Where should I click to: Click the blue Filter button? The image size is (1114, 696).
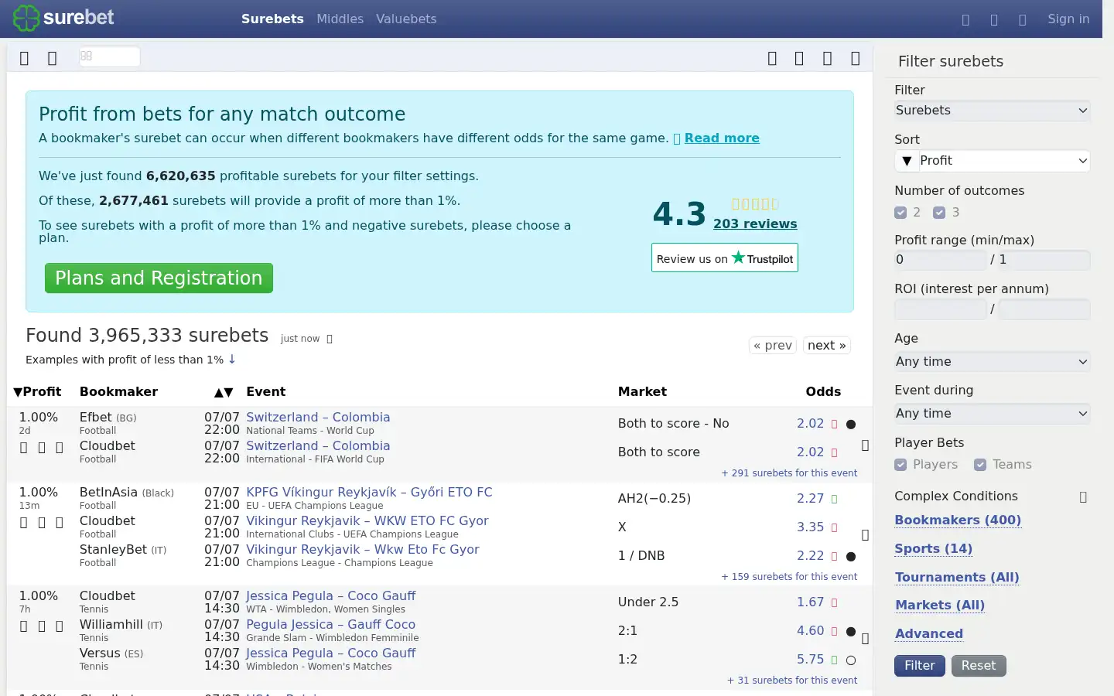pos(920,666)
